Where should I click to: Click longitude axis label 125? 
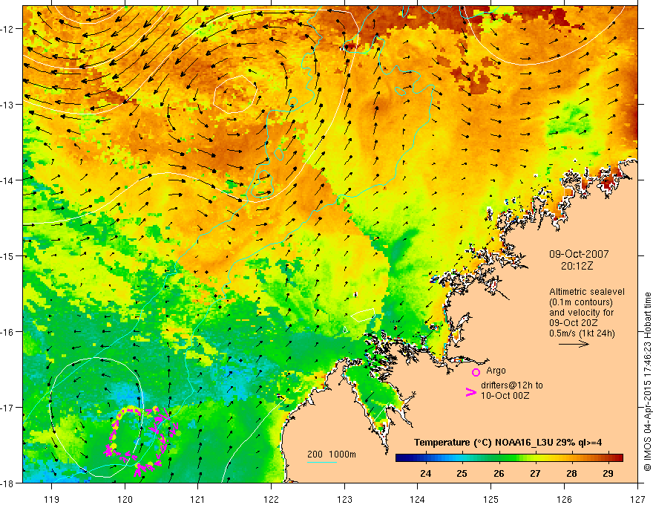coord(491,499)
